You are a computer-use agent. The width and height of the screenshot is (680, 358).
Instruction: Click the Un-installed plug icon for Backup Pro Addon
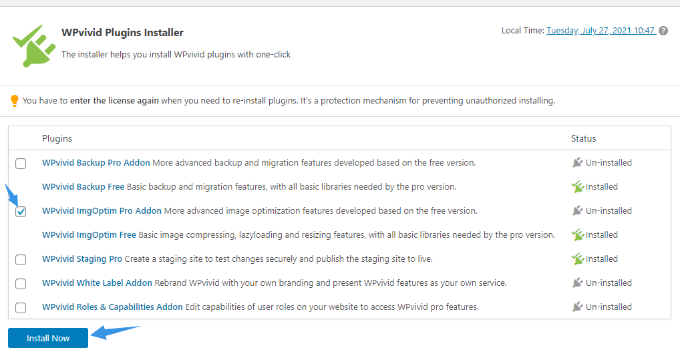pos(577,162)
